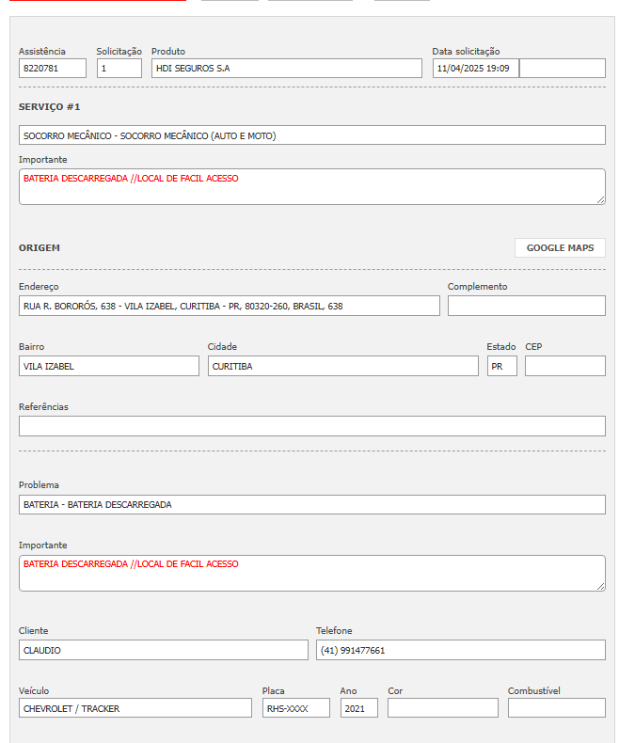Click the Endereço address field
This screenshot has width=619, height=743.
(229, 306)
